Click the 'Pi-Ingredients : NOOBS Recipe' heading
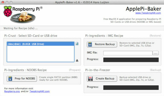The width and height of the screenshot is (164, 96). (x=25, y=70)
